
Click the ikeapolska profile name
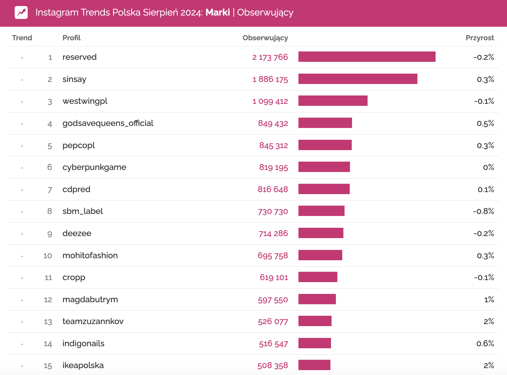point(83,366)
